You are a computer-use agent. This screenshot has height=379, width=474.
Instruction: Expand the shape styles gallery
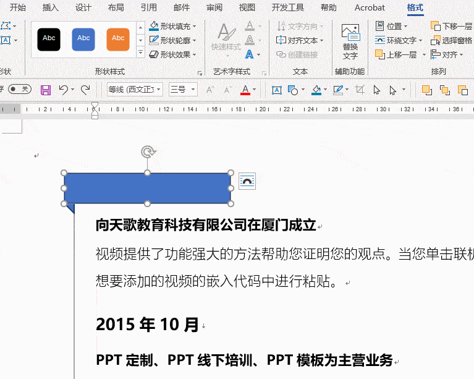click(x=140, y=53)
